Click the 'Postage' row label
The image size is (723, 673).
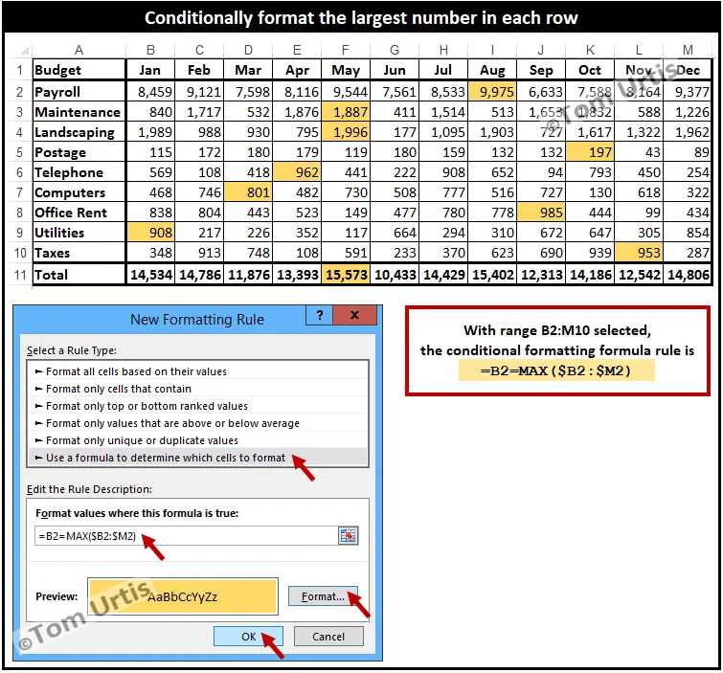coord(79,152)
